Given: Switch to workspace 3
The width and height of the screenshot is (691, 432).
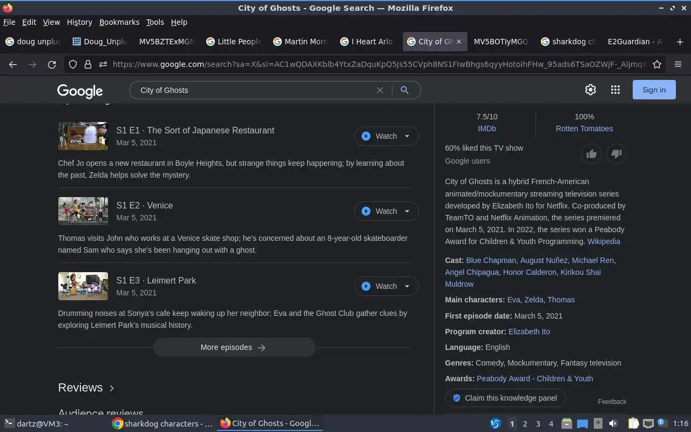Looking at the screenshot, I should 538,424.
